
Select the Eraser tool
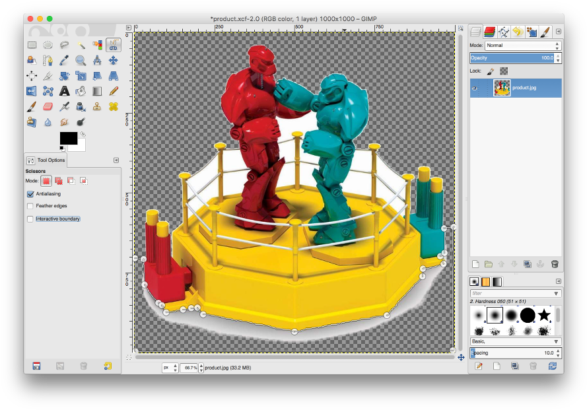(48, 106)
